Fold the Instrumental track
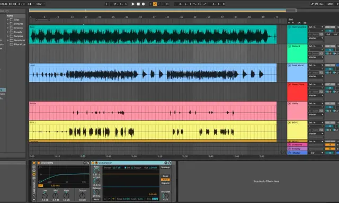Screen dimensions: 339x203 (x=289, y=27)
